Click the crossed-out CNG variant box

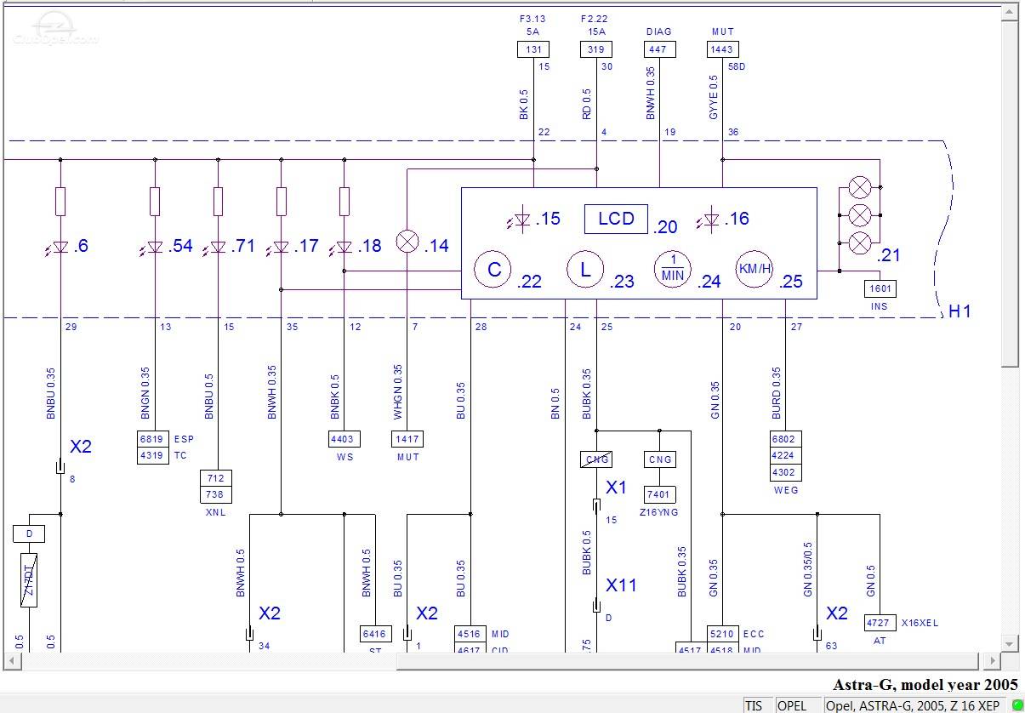596,459
